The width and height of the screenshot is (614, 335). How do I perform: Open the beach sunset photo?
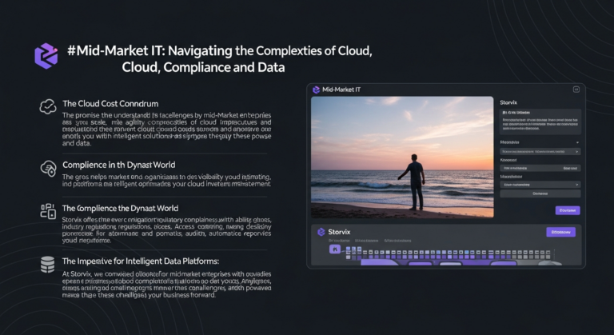tap(402, 157)
